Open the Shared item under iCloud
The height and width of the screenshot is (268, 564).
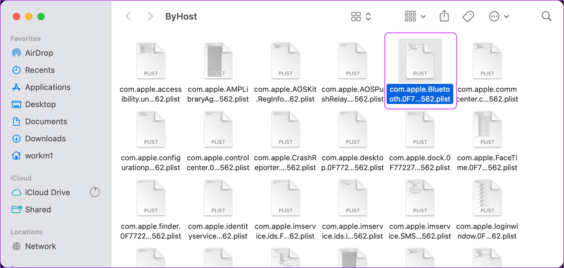[38, 210]
